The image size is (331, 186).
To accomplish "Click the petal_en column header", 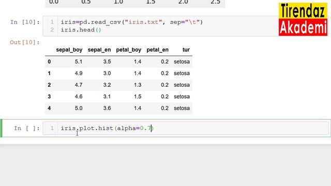I will pos(157,50).
